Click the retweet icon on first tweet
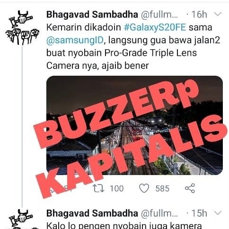The image size is (229, 229). tap(98, 188)
